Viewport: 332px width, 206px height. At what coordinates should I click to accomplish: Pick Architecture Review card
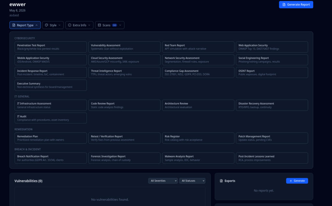coord(198,105)
